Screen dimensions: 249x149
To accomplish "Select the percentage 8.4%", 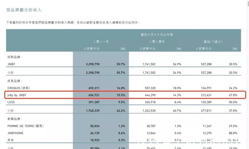I will click(x=178, y=102).
